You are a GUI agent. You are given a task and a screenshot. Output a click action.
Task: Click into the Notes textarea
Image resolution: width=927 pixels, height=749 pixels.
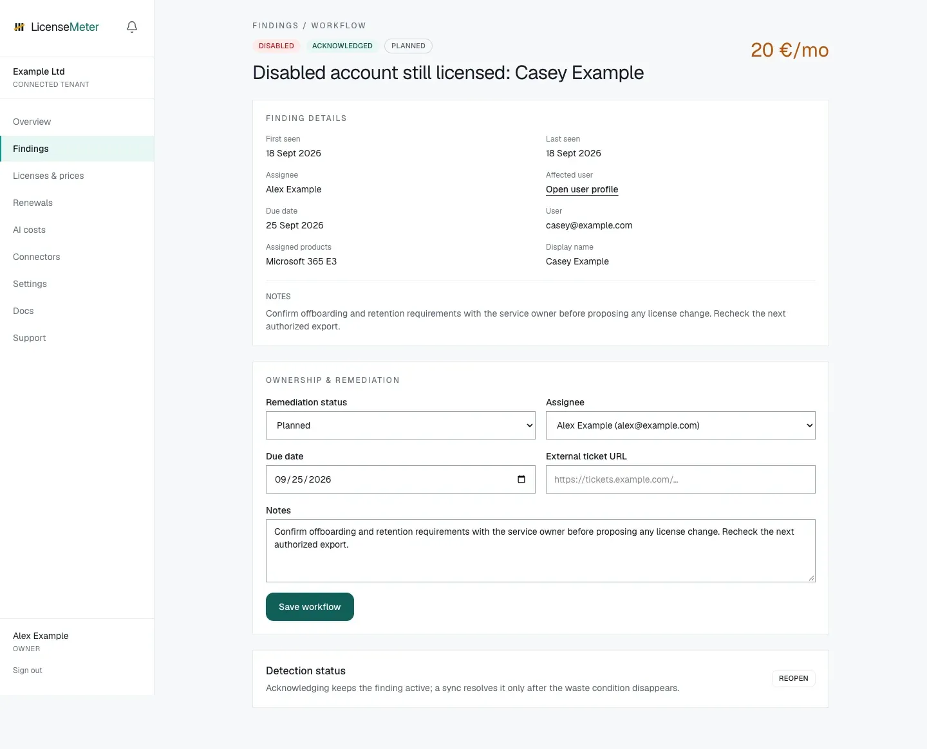(541, 551)
